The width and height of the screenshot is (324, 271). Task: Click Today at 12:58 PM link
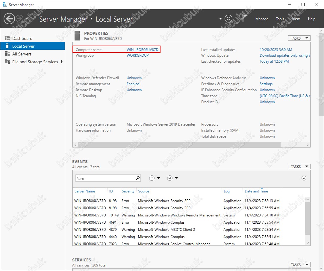274,61
